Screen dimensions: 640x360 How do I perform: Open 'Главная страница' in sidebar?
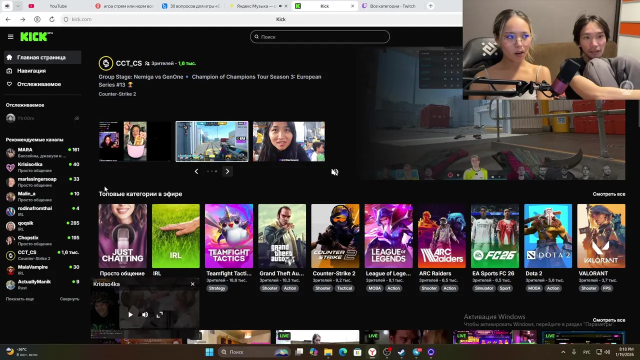point(43,57)
